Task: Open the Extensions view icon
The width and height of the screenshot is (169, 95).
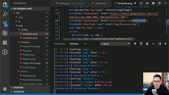Action: (5, 42)
